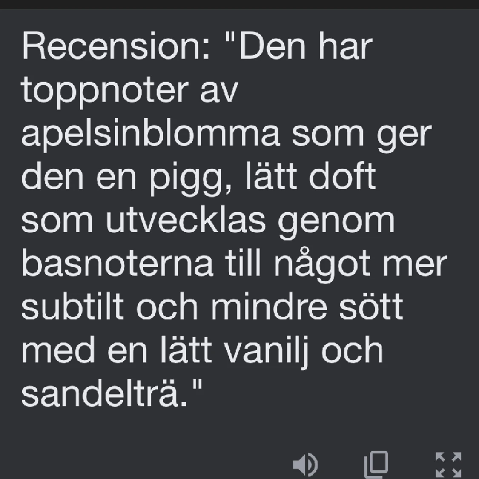
Task: Click the word "doft" in the text
Action: pyautogui.click(x=342, y=177)
